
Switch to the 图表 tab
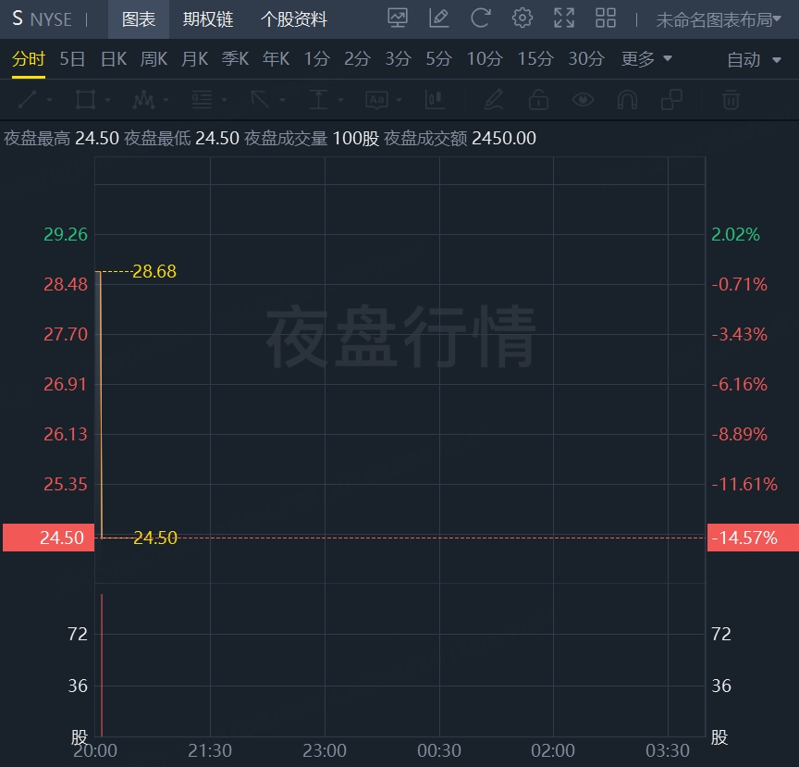click(139, 19)
